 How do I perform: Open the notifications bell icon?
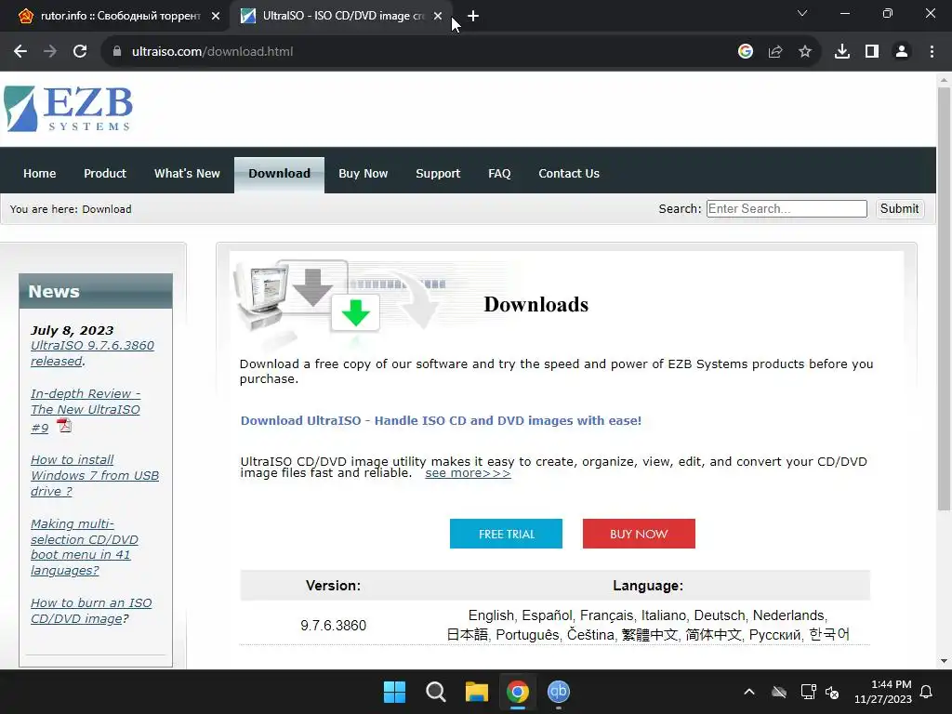927,692
